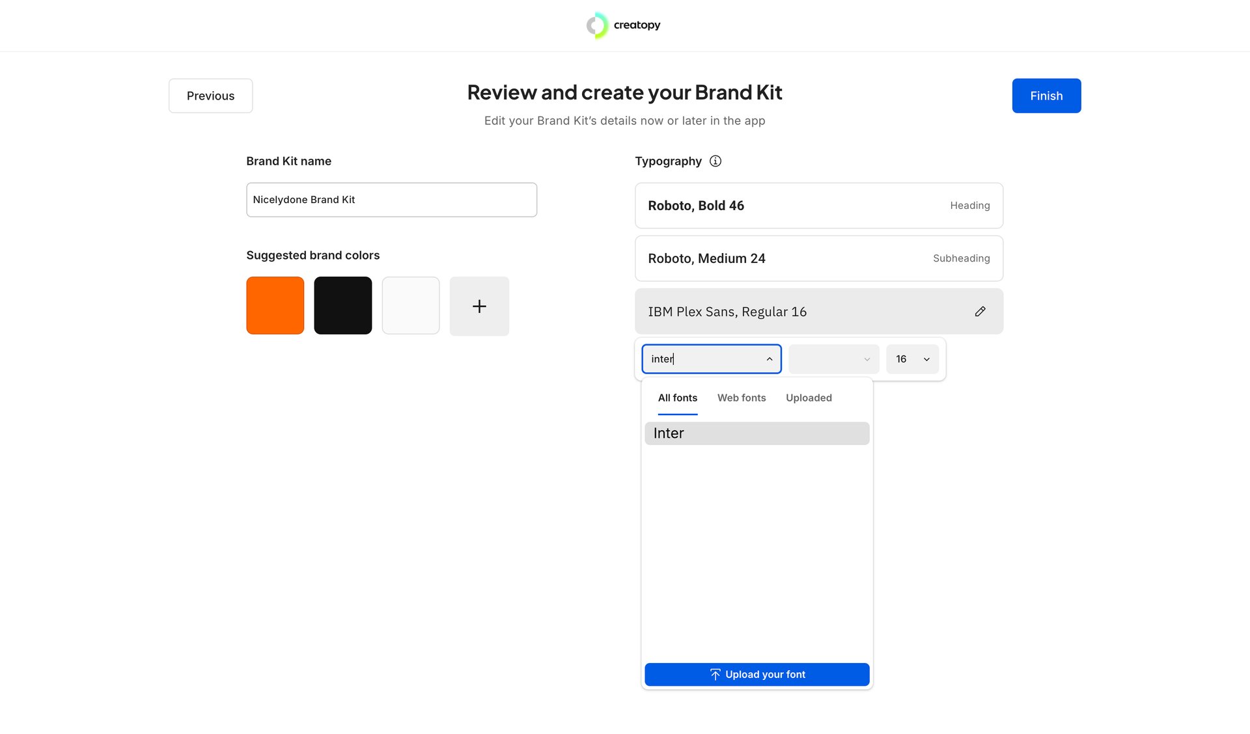
Task: Select the All fonts tab
Action: 677,398
